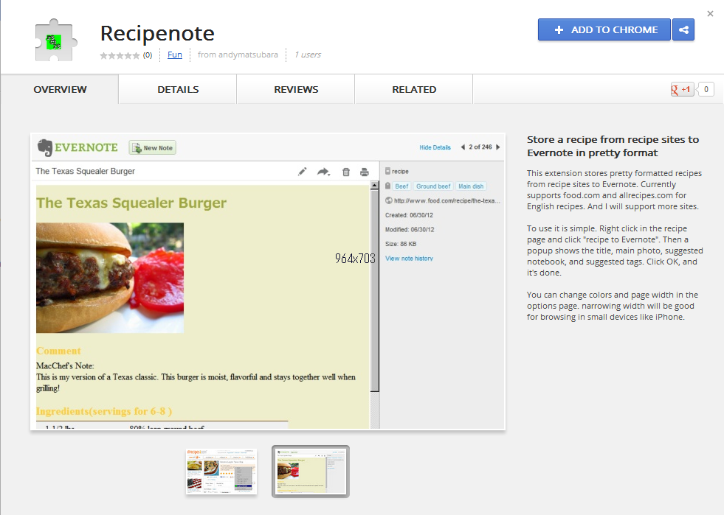The image size is (724, 515).
Task: Click the 'MacChef's Note:' text line
Action: pyautogui.click(x=65, y=365)
